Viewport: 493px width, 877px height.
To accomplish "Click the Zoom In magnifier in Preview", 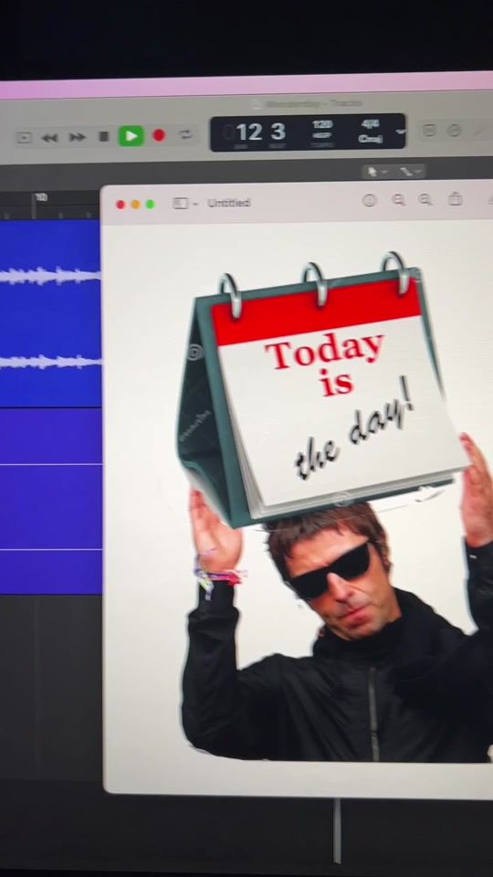I will [426, 200].
